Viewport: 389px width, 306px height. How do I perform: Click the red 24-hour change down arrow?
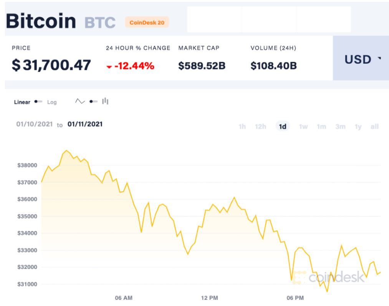[109, 67]
